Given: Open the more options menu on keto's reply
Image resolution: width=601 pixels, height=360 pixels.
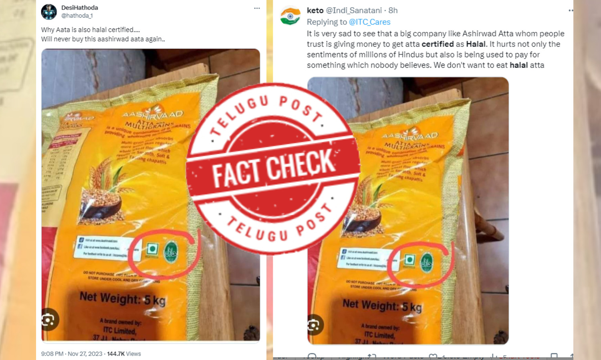Looking at the screenshot, I should pos(571,10).
